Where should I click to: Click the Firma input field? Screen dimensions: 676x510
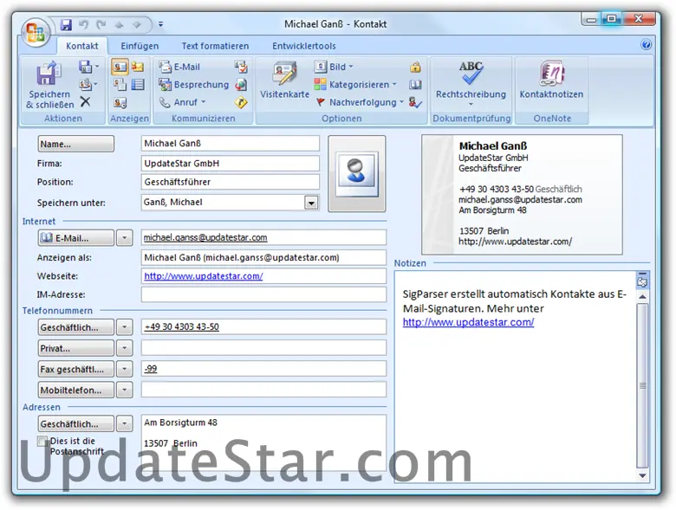tap(231, 164)
